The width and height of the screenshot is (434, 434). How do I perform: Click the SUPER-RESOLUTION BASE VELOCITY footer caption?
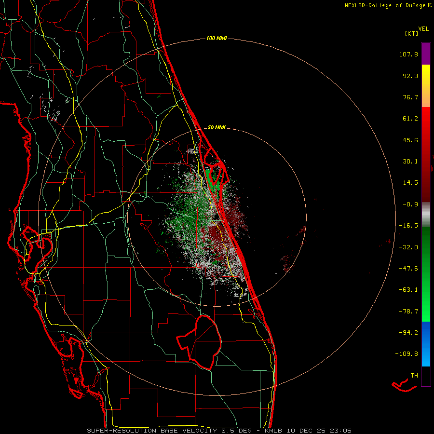[x=219, y=431]
